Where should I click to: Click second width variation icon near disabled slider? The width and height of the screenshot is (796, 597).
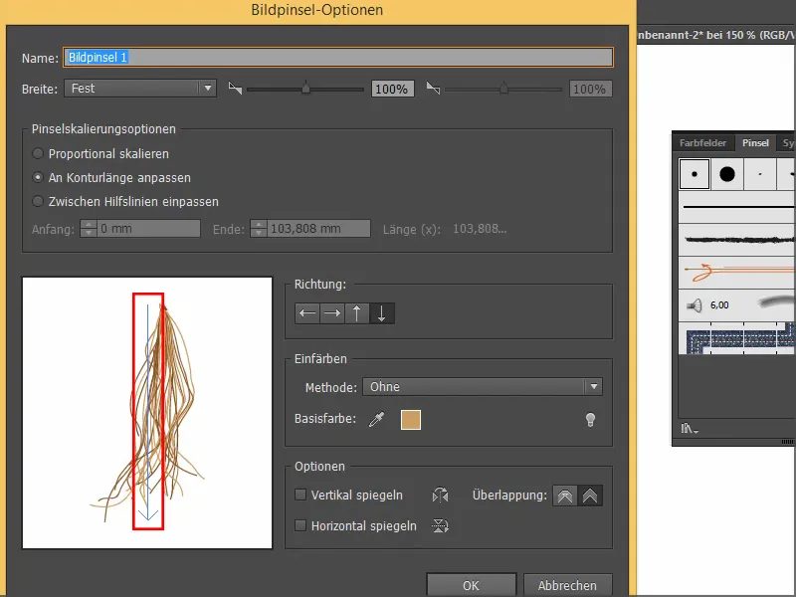[x=433, y=89]
